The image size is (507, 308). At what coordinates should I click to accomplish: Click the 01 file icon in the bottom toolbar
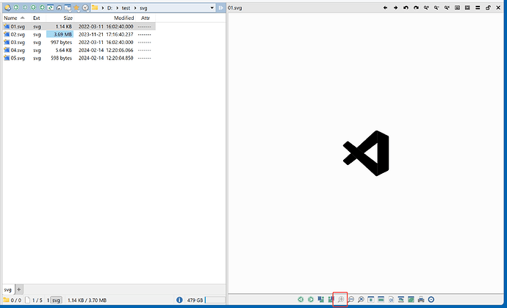point(391,300)
